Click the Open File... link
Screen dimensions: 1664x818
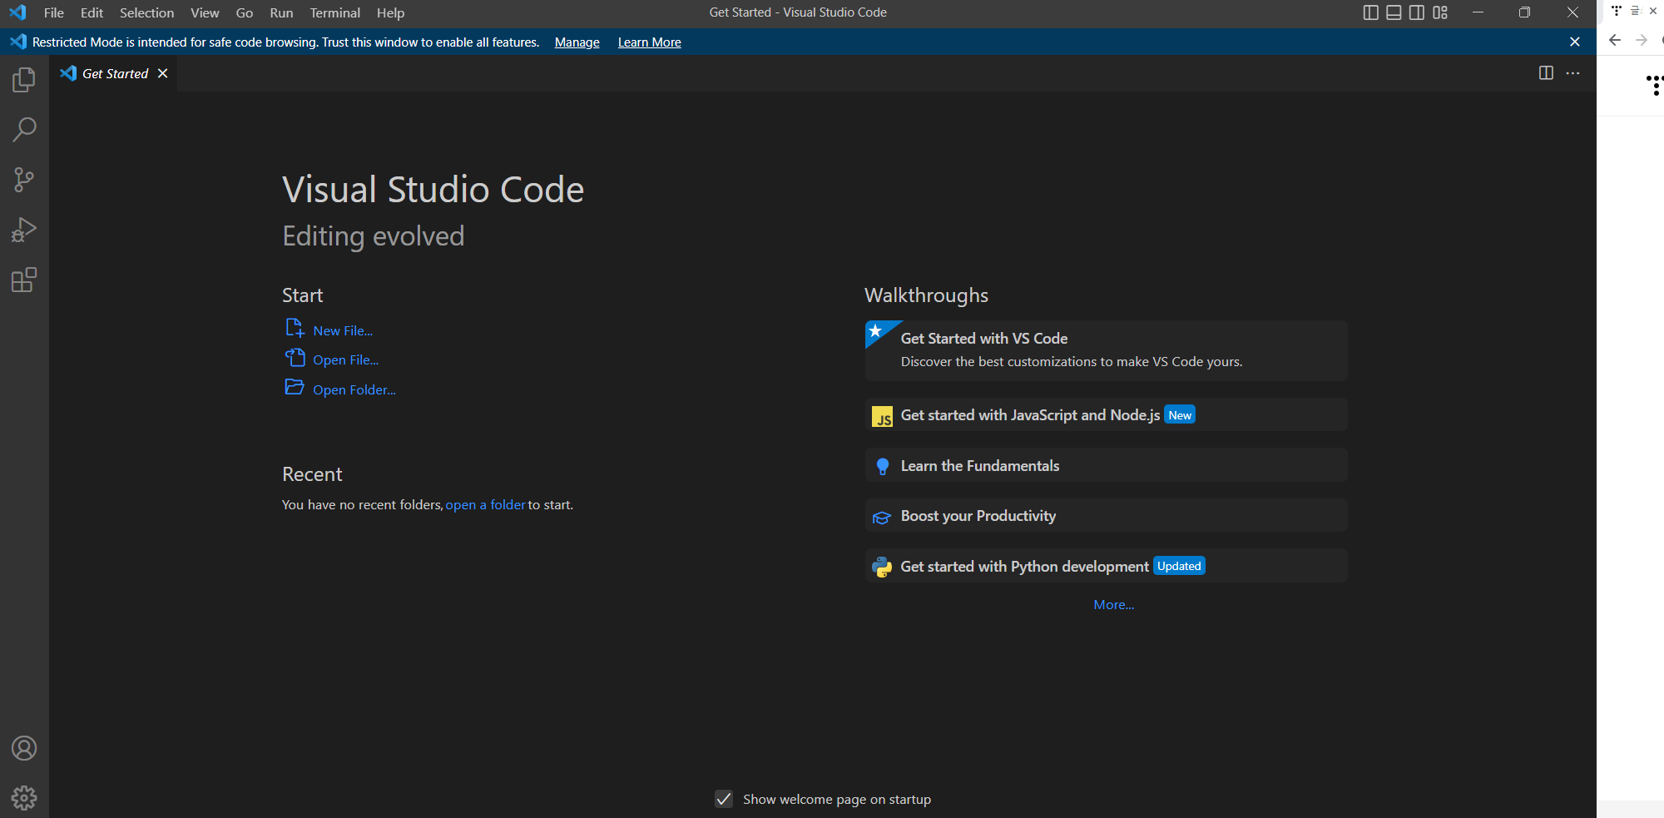click(346, 359)
